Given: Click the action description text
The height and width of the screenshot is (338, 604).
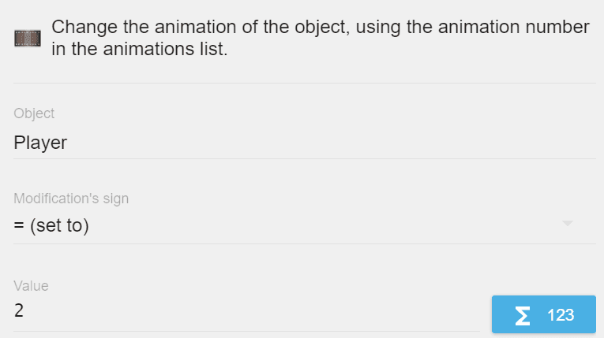Looking at the screenshot, I should (x=320, y=38).
